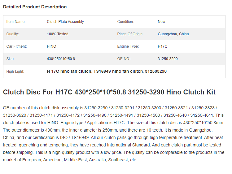Open the 'TS16949 hino fan clutch' highlight link

118,72
